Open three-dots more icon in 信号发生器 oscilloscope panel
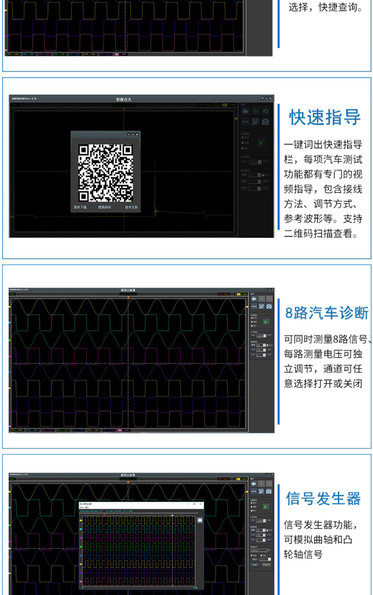 (x=253, y=491)
